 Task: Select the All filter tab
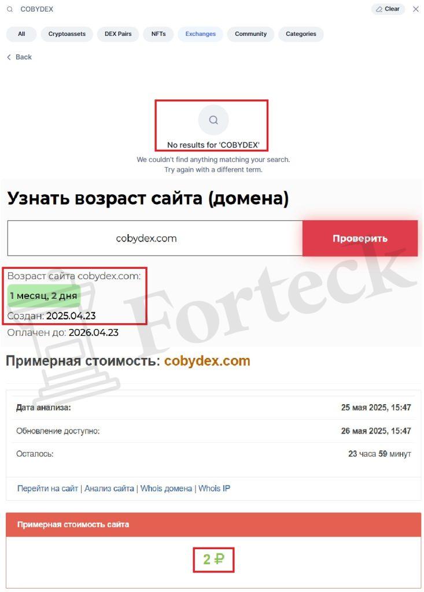click(21, 34)
